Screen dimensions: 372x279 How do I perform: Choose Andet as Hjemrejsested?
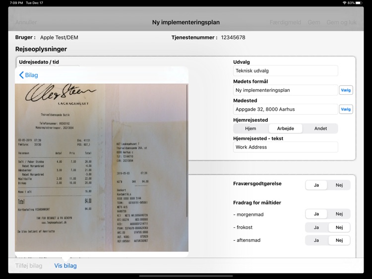pos(320,129)
